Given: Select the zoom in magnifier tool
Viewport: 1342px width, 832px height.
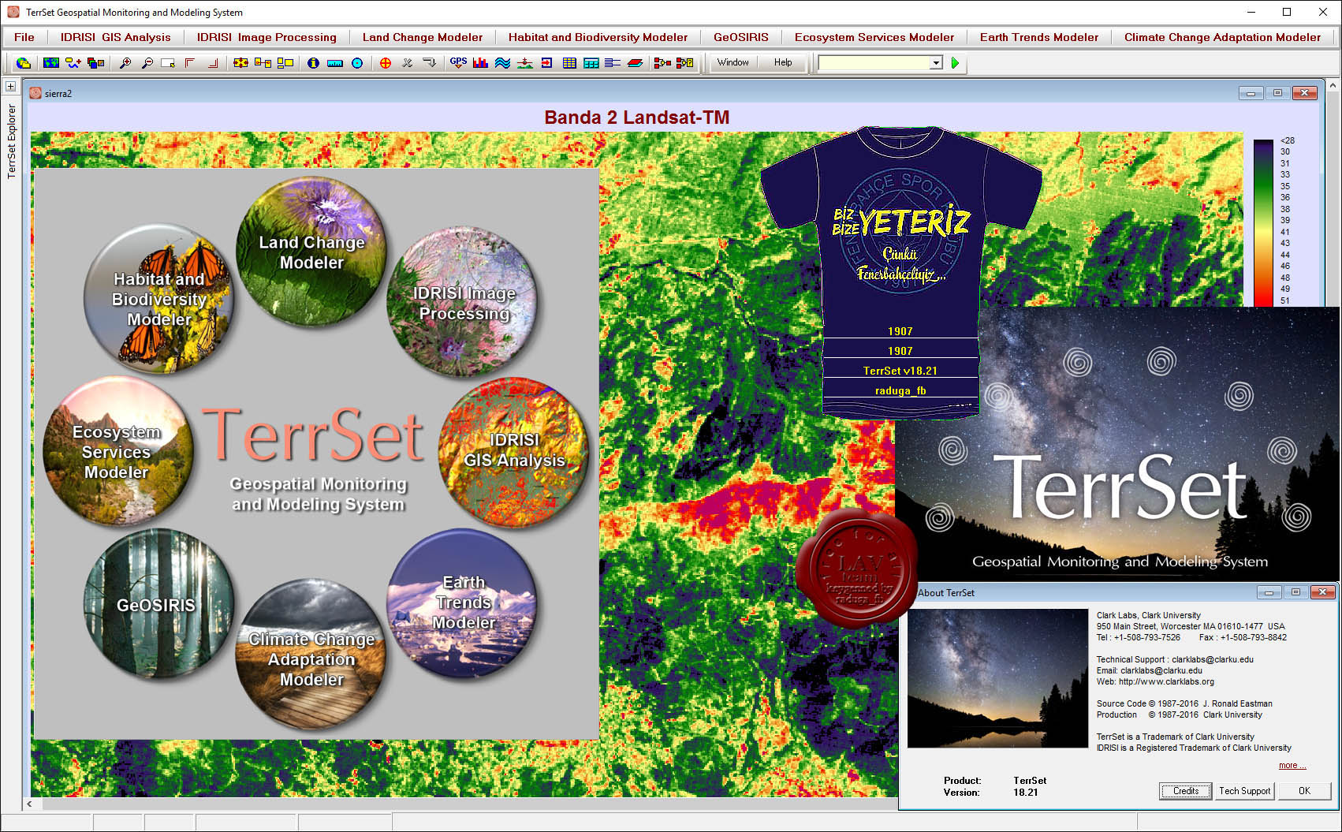Looking at the screenshot, I should pos(125,62).
